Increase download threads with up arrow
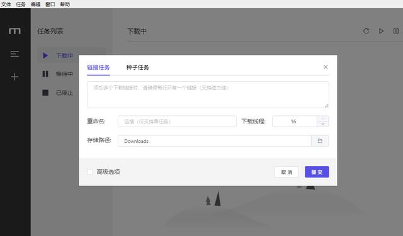The image size is (403, 236). (x=323, y=119)
